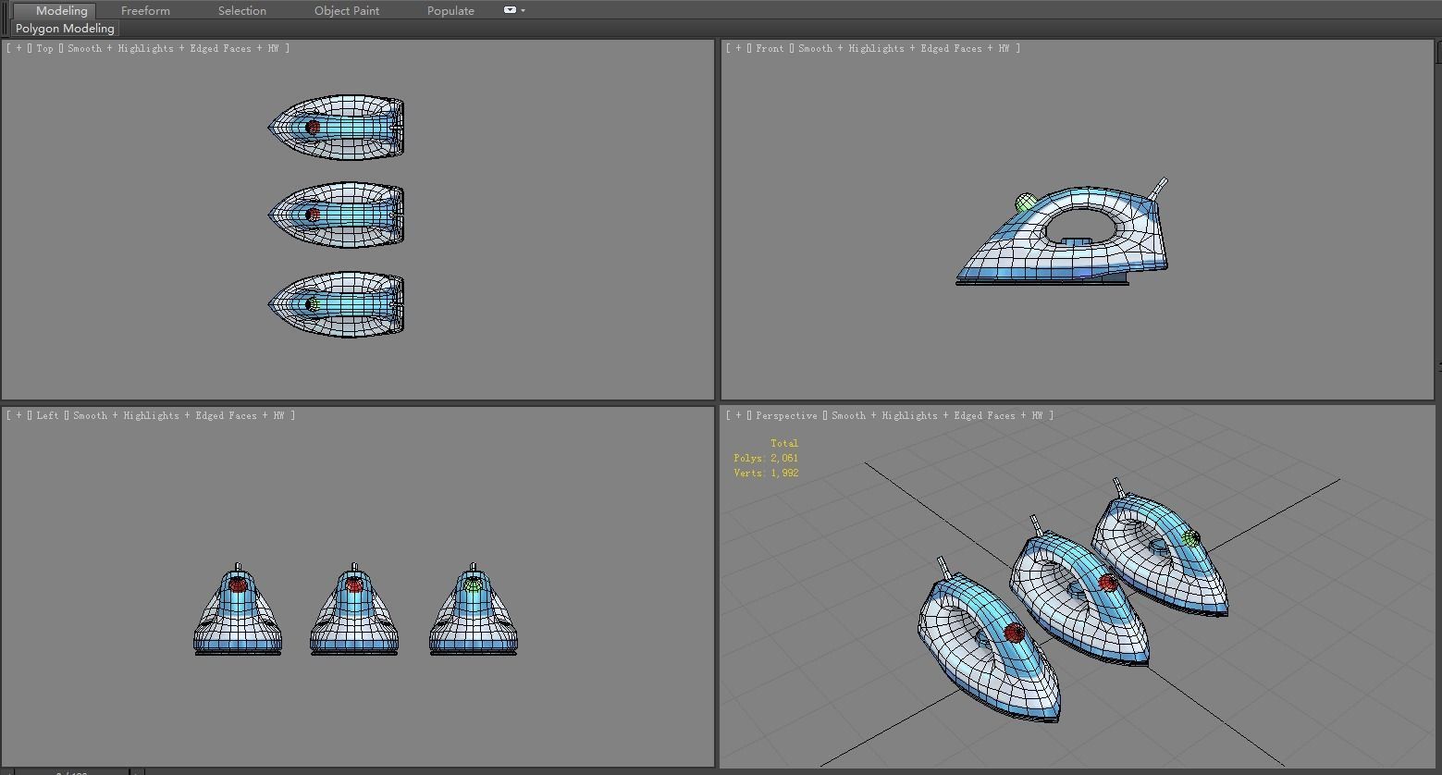Open the Top viewport shading label menu
The height and width of the screenshot is (775, 1442).
pyautogui.click(x=173, y=48)
